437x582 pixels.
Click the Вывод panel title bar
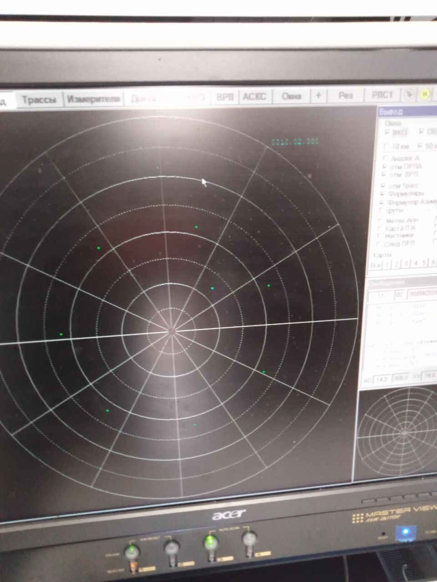click(x=407, y=111)
